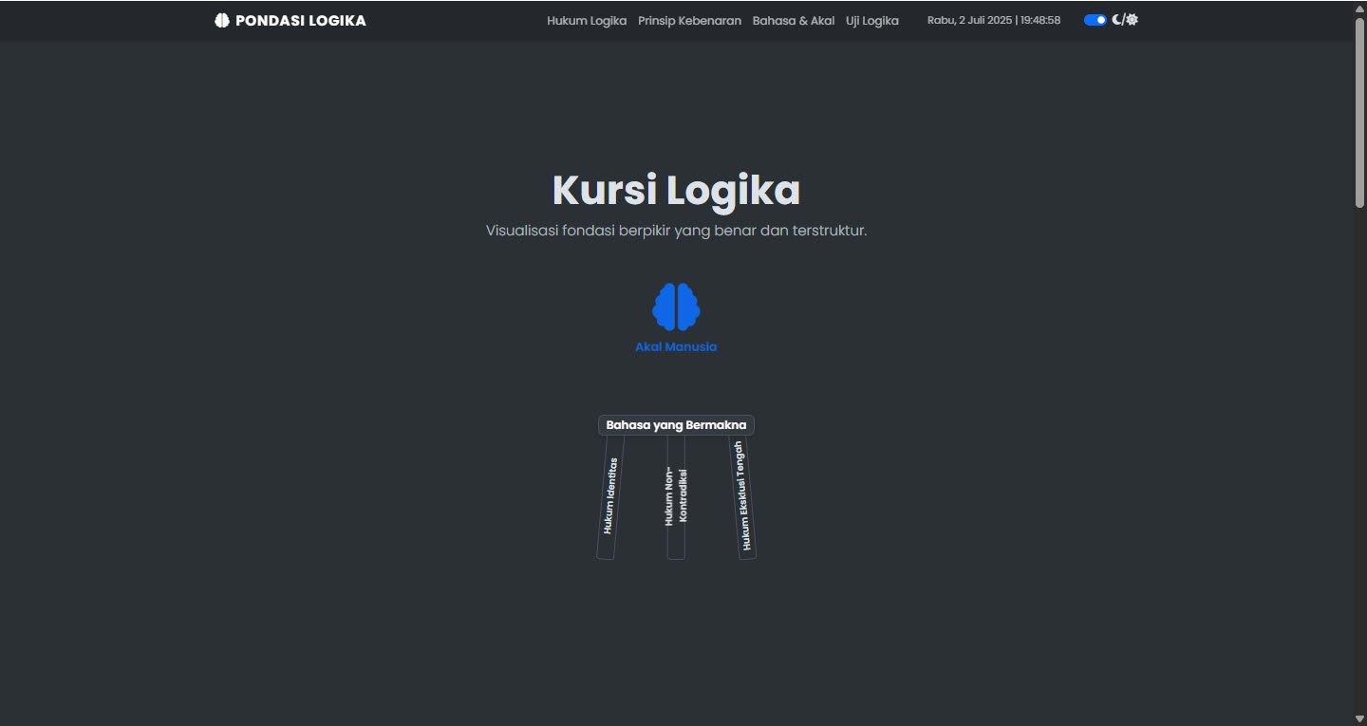Open the Hukum Logika nav item

587,20
